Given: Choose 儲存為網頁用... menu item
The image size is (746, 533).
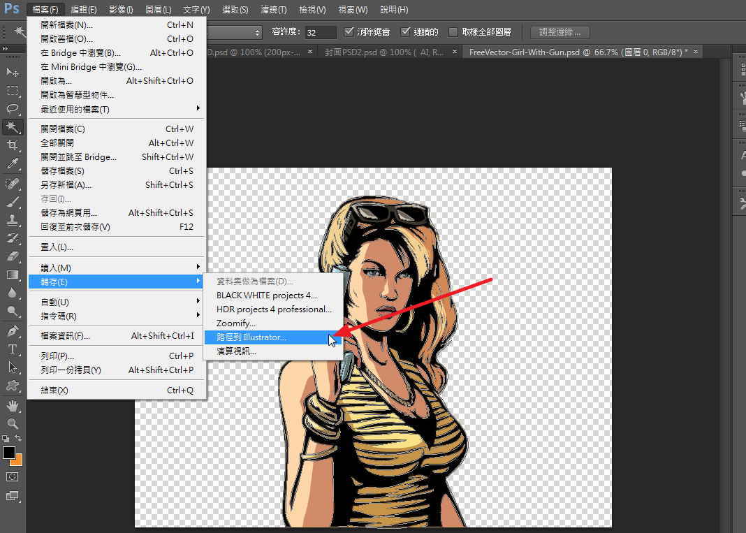Looking at the screenshot, I should coord(117,213).
